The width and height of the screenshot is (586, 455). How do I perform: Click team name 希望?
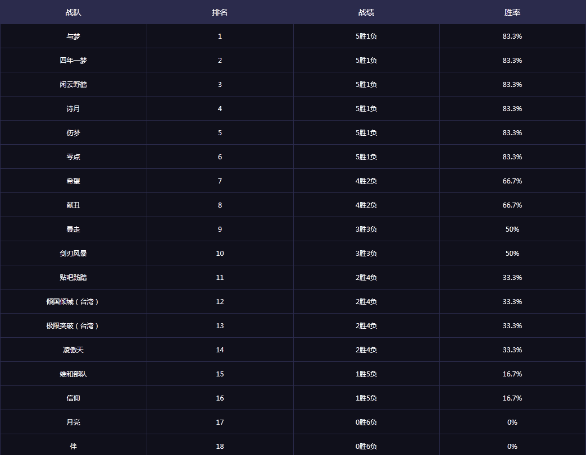point(73,181)
